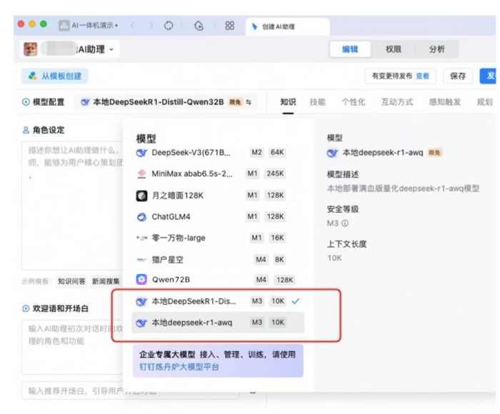This screenshot has height=414, width=500.
Task: Click the Qwen72B model icon
Action: [141, 280]
